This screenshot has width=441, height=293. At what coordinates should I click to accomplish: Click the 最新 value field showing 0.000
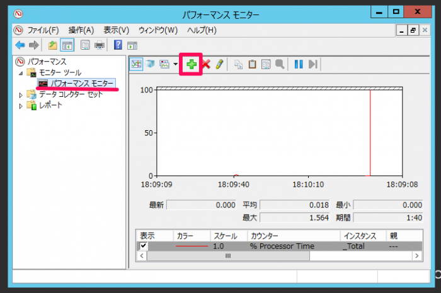click(x=202, y=205)
